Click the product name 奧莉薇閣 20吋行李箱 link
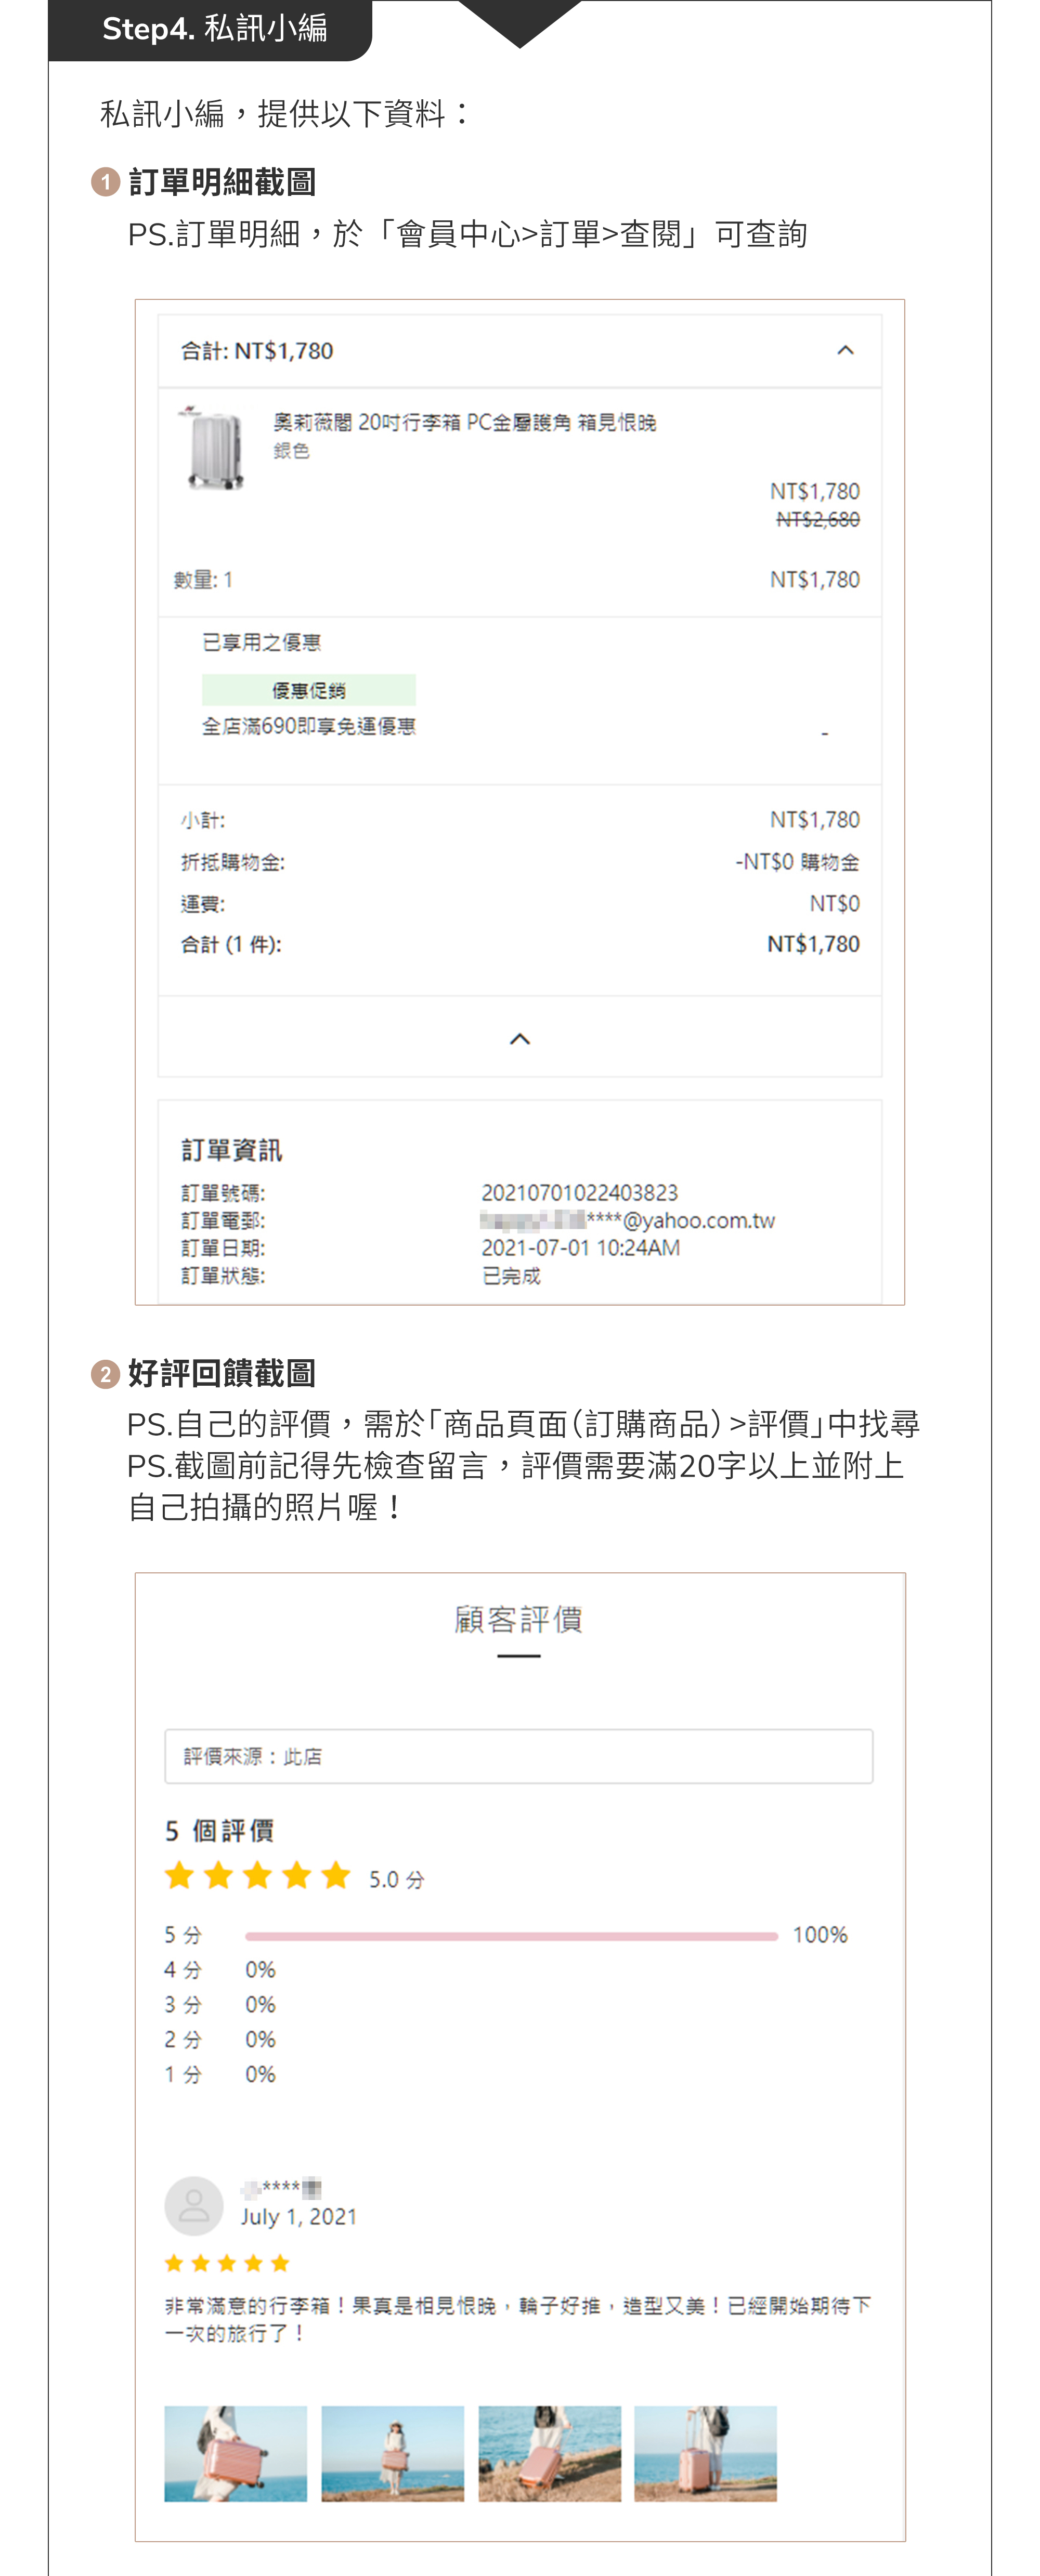The image size is (1040, 2576). 464,422
